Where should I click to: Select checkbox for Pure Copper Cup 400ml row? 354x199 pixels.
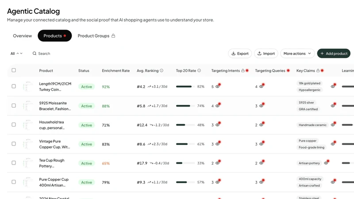[x=14, y=182]
